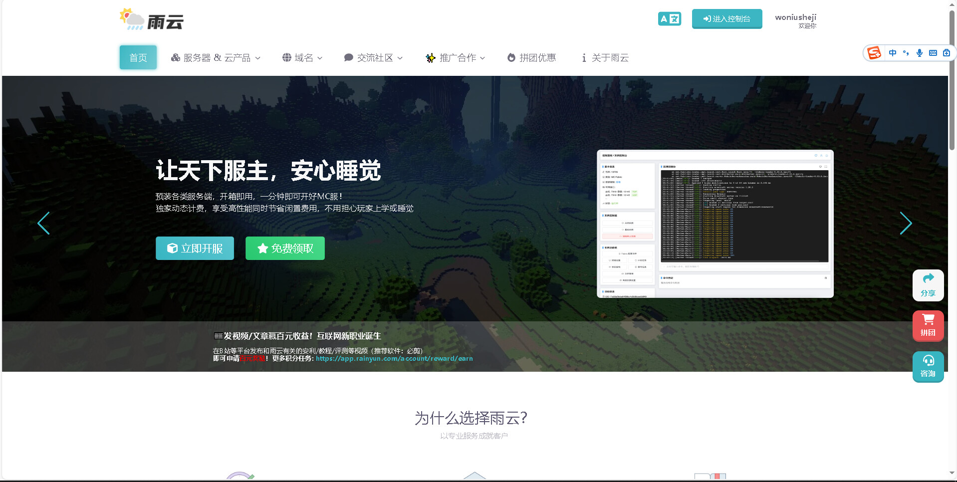Open the 拼团优惠 menu item
The image size is (957, 482).
532,58
